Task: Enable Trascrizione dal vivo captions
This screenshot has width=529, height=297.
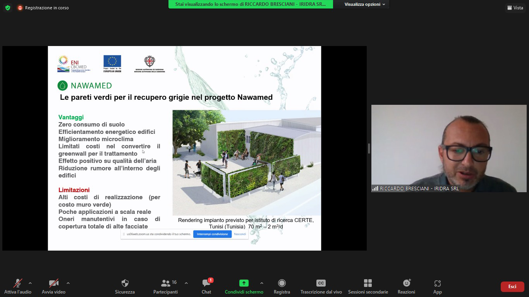Action: (321, 287)
